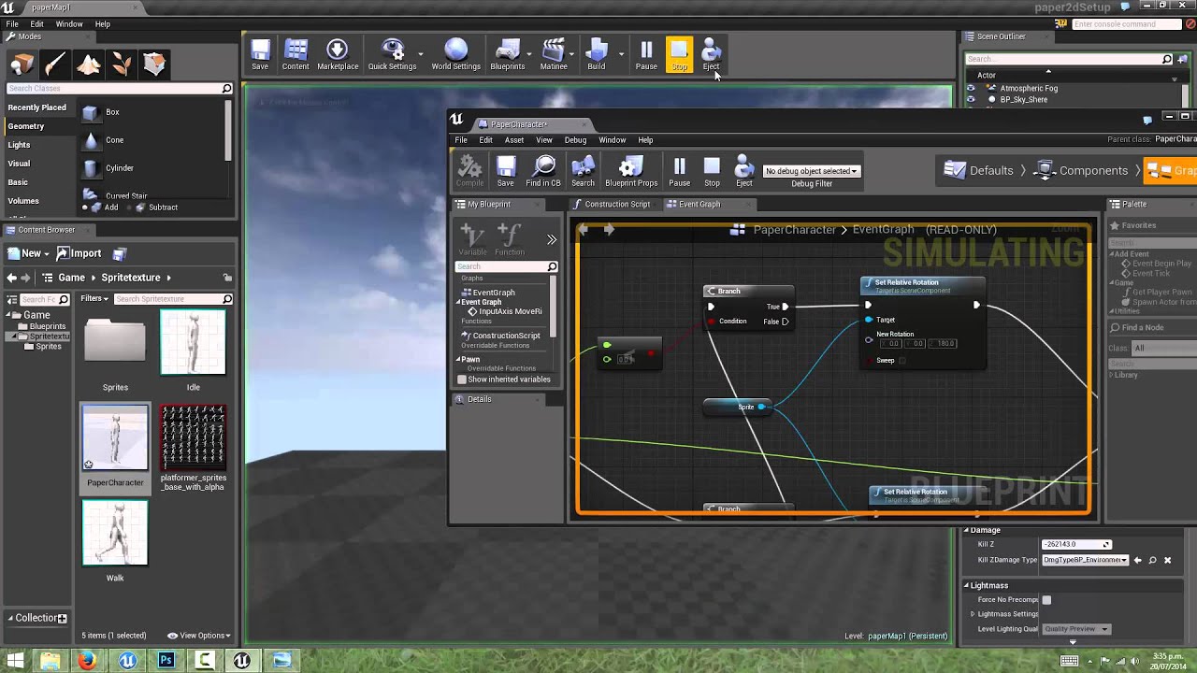Switch to Defaults mode in blueprint editor
This screenshot has width=1197, height=673.
[978, 171]
